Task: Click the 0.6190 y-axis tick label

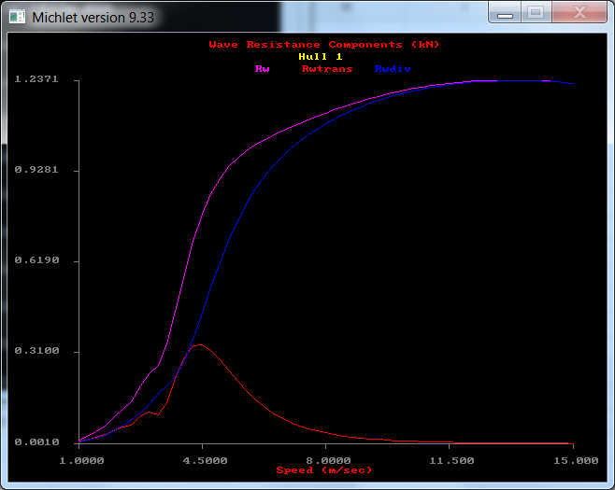Action: tap(36, 261)
